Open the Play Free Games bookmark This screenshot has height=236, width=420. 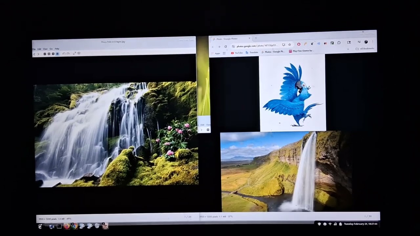(x=301, y=51)
